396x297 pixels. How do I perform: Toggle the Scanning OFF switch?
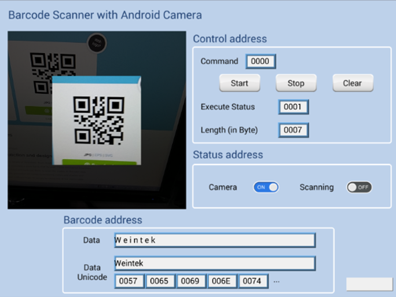pos(359,187)
